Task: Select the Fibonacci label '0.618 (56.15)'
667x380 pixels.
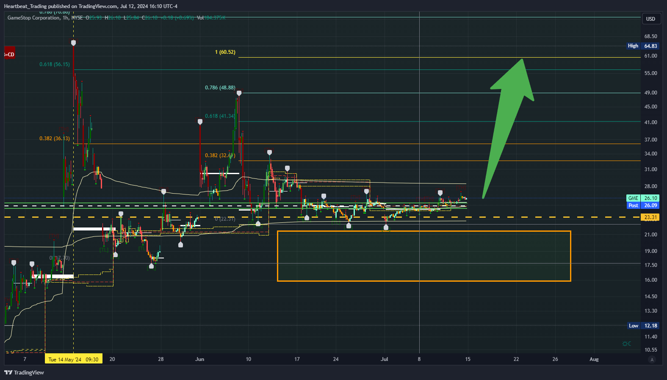Action: (55, 64)
